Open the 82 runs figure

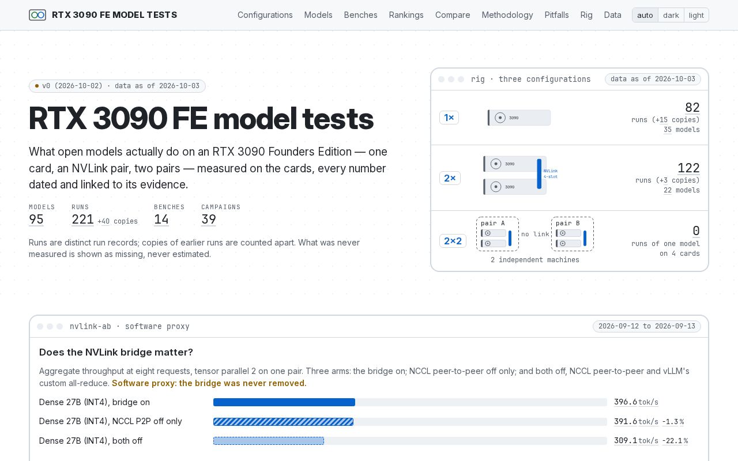[x=692, y=107]
